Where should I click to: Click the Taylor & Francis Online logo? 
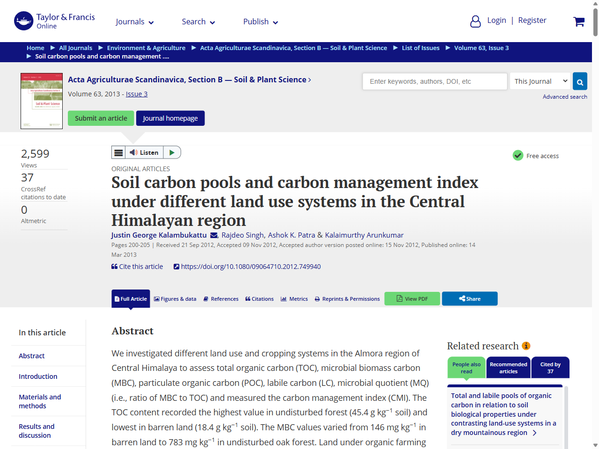coord(54,21)
